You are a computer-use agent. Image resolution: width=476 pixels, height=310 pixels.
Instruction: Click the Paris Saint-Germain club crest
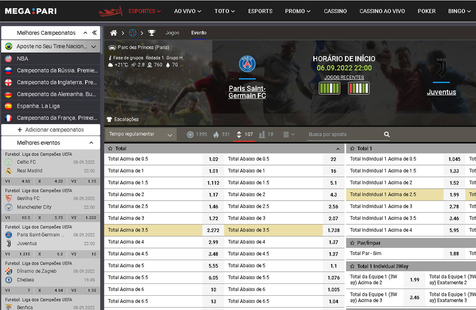pyautogui.click(x=247, y=64)
